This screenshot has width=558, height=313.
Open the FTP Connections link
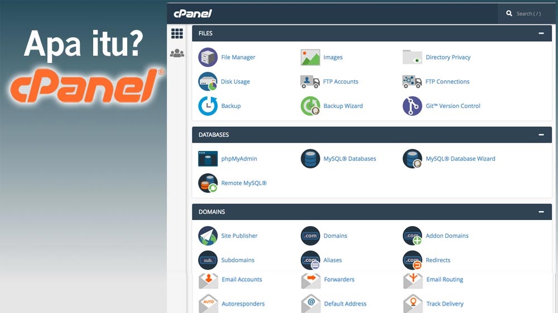[448, 81]
